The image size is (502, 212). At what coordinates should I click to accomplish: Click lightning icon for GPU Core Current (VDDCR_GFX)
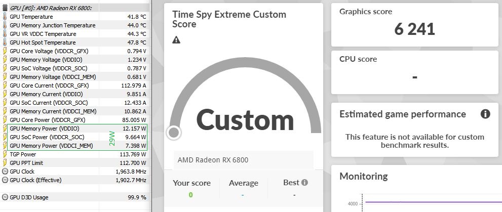point(5,86)
